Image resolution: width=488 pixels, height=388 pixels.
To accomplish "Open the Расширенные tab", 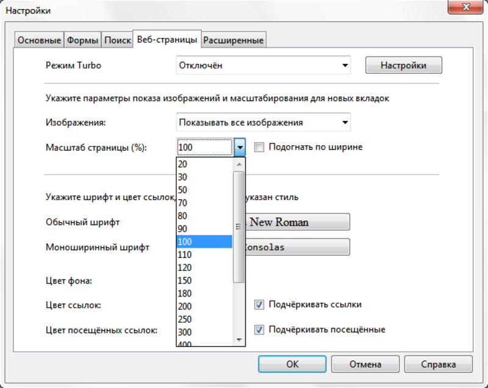I will [234, 40].
